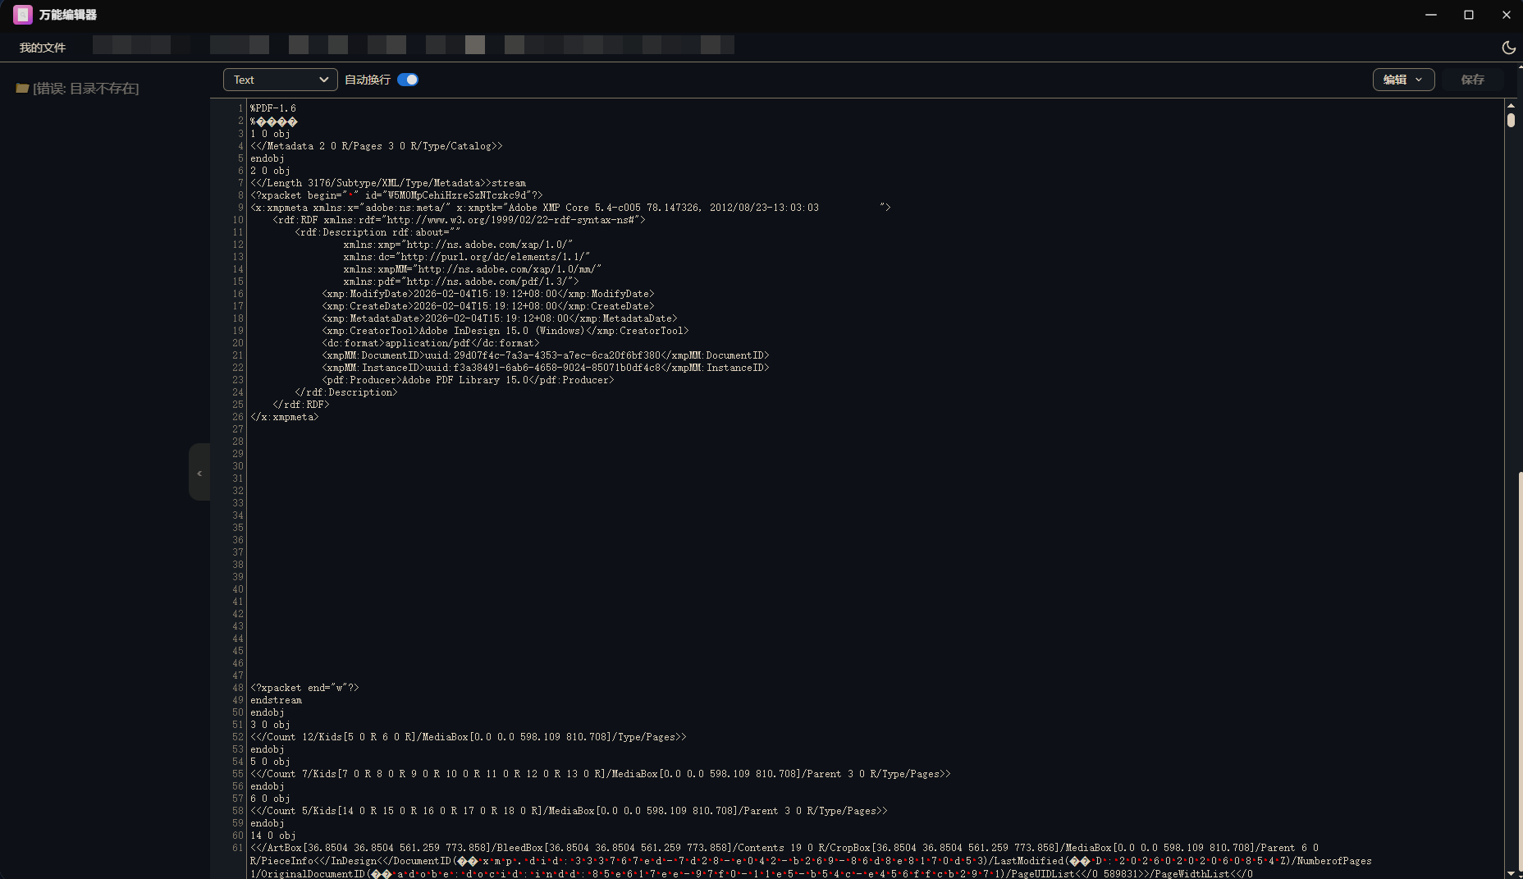The height and width of the screenshot is (879, 1523).
Task: Click the scrollbar down arrow
Action: (1511, 873)
